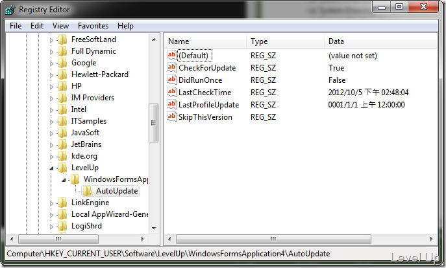The image size is (446, 268).
Task: Click the string value icon beside DidRunOnce
Action: point(171,80)
